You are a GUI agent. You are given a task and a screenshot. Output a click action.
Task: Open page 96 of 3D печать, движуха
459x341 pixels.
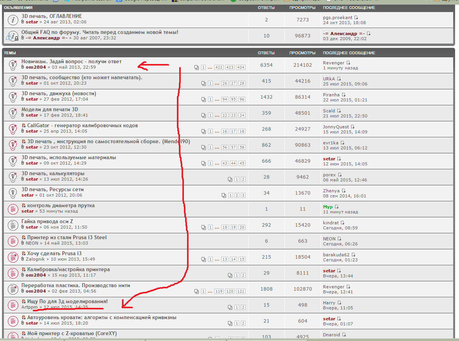point(242,99)
